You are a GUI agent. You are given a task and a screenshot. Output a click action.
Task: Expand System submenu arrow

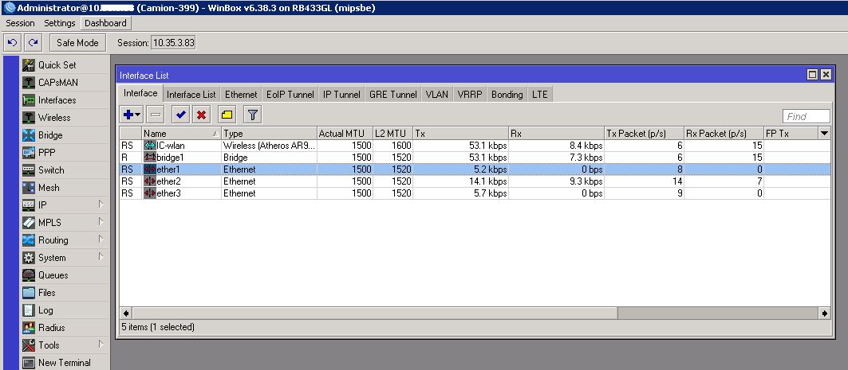point(101,256)
